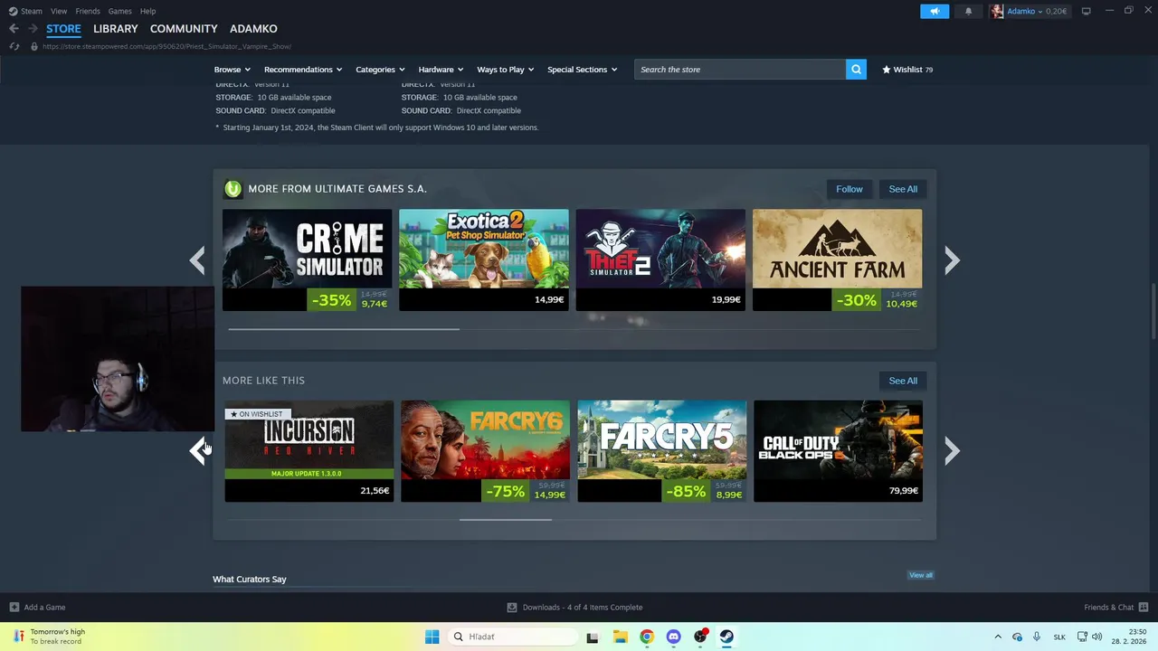Open Google Chrome from the taskbar

coord(646,637)
